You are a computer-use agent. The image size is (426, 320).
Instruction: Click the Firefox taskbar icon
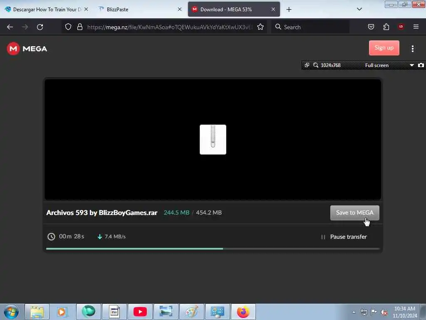pyautogui.click(x=243, y=312)
